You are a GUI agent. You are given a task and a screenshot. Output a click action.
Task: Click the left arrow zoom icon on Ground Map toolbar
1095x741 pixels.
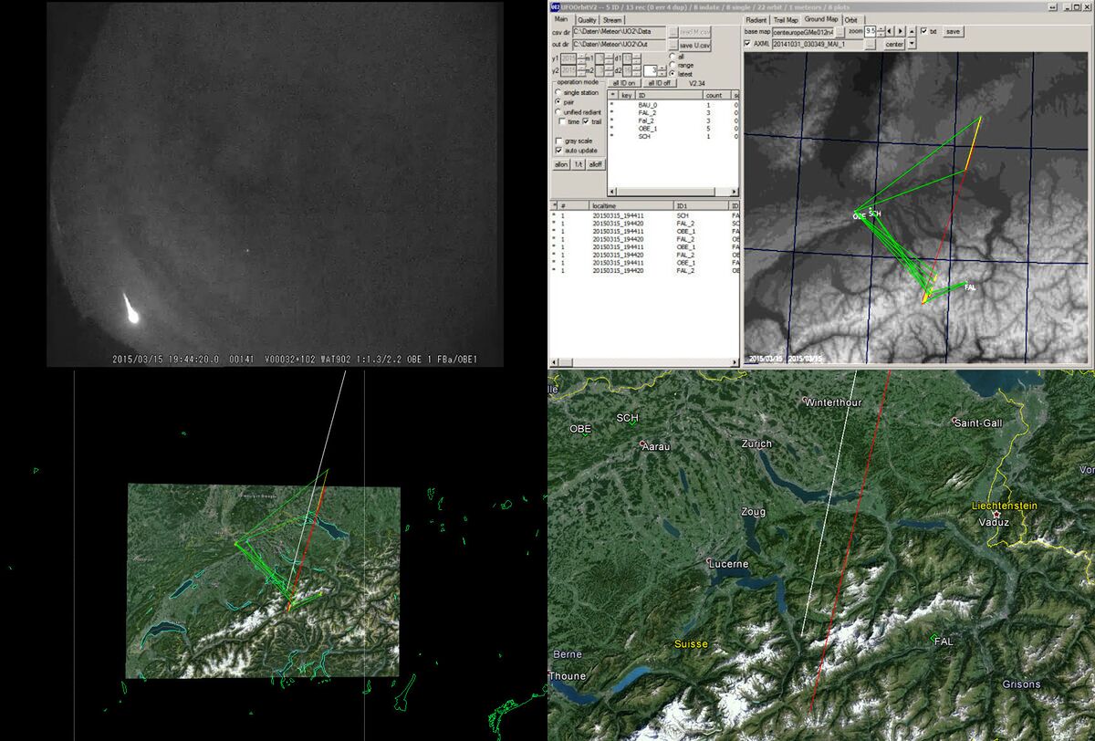pos(890,31)
